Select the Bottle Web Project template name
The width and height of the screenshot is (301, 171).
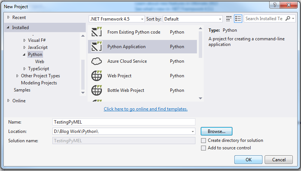[126, 90]
